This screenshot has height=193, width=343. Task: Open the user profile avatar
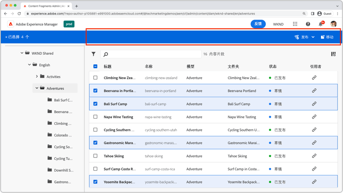[x=333, y=24]
